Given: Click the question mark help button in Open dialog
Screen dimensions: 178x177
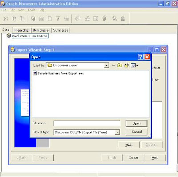Looking at the screenshot, I should (141, 57).
